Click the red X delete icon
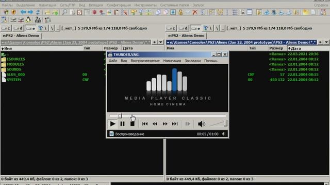This screenshot has width=330, height=185. click(195, 12)
